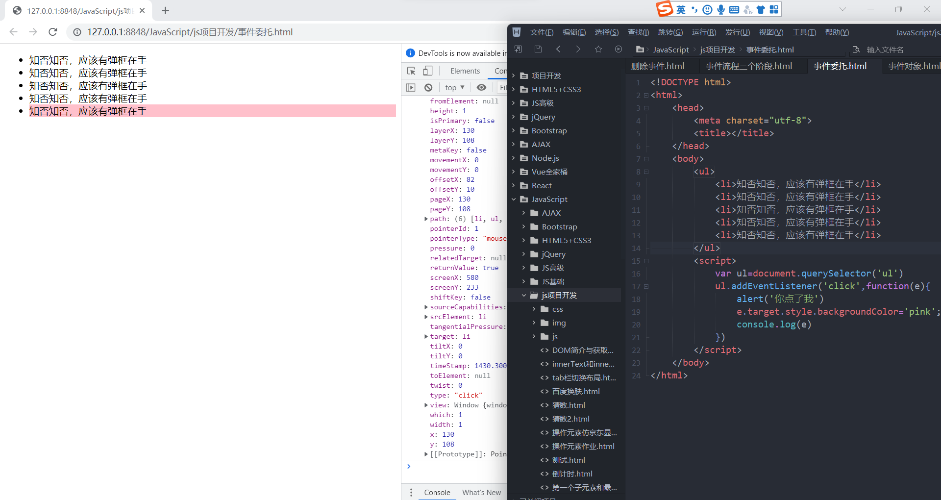Collapse the js项目开发 folder in sidebar
Viewport: 941px width, 500px height.
524,295
